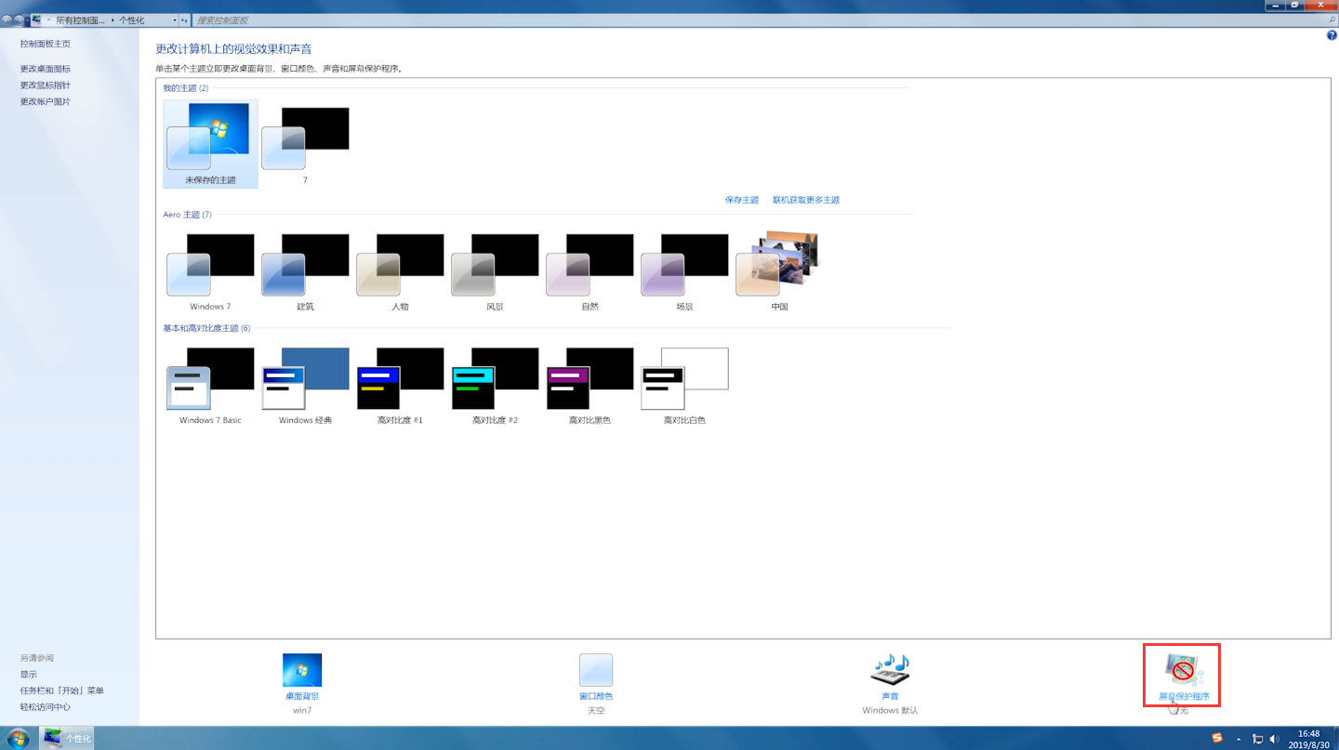Screen dimensions: 1339x750
Task: Open the clock showing 16:48
Action: click(1309, 739)
